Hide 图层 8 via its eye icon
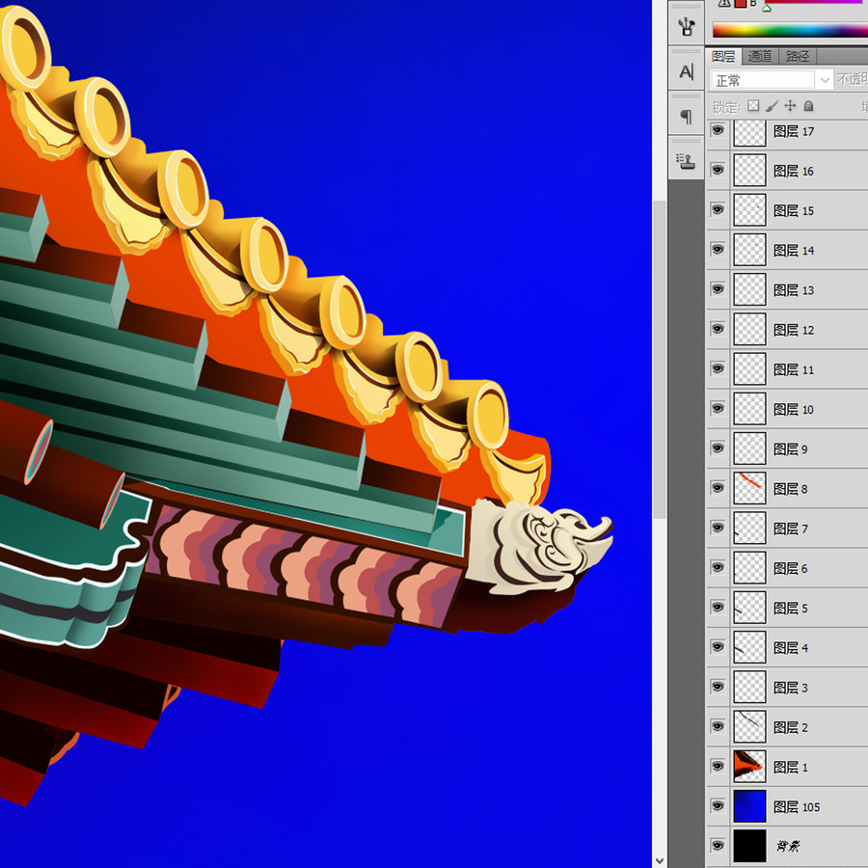868x868 pixels. click(x=718, y=488)
